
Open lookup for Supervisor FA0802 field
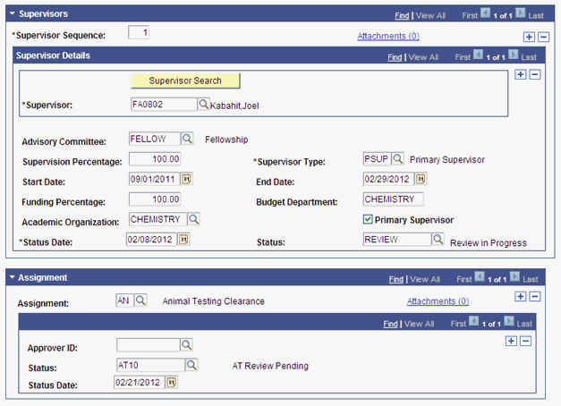(x=203, y=105)
